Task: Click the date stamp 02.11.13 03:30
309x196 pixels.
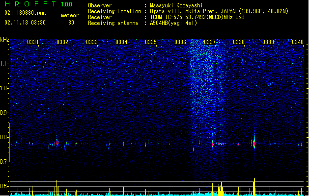Action: click(x=25, y=23)
